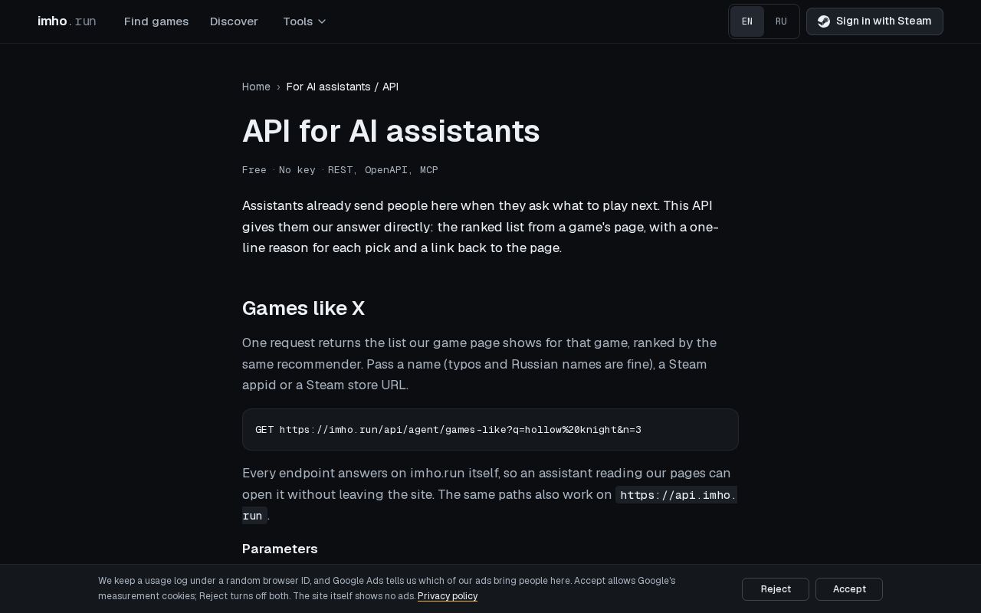Reject the measurement cookies
Screen dimensions: 981x613
(x=776, y=589)
